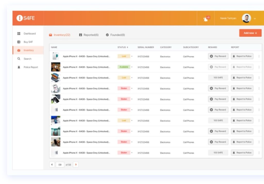Click the REPORT column header
264x184 pixels.
(235, 47)
